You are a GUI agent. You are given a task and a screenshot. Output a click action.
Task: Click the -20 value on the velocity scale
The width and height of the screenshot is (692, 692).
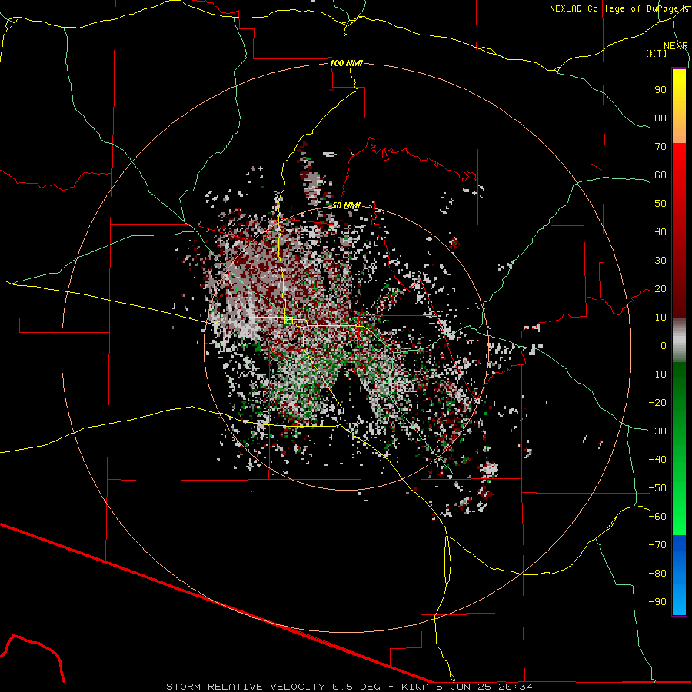pos(657,402)
